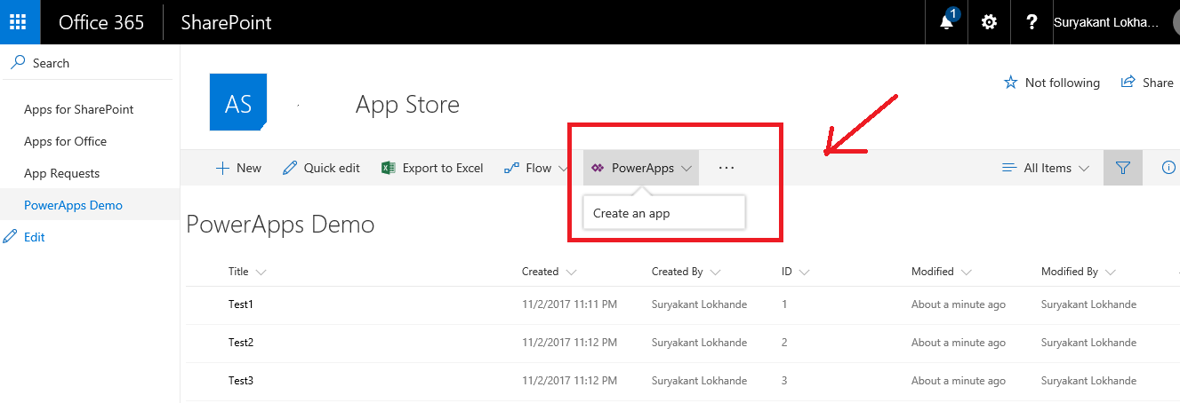
Task: Expand the PowerApps dropdown
Action: (641, 168)
